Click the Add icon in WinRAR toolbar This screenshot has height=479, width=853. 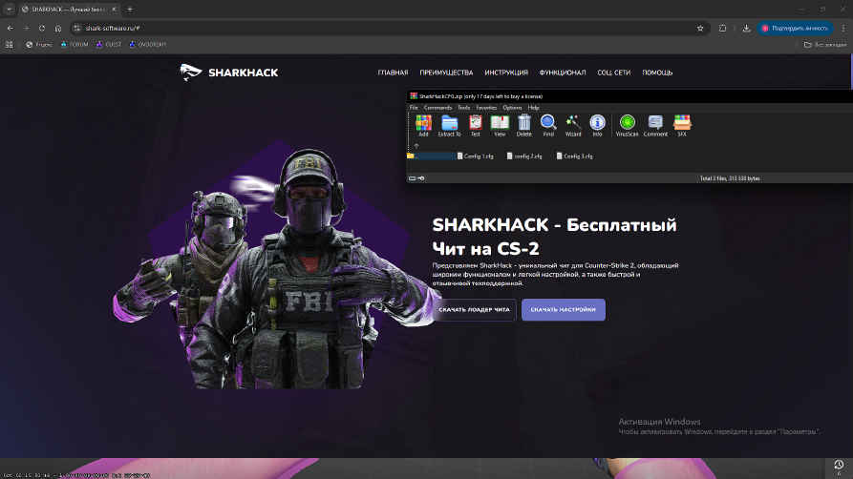(423, 125)
